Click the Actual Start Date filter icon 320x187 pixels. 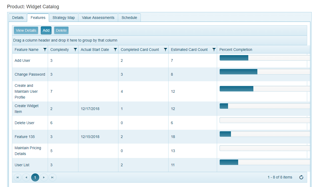(115, 50)
